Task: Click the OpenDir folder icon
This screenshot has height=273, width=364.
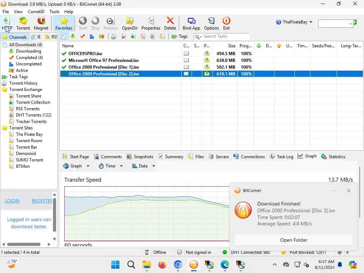Action: [130, 21]
